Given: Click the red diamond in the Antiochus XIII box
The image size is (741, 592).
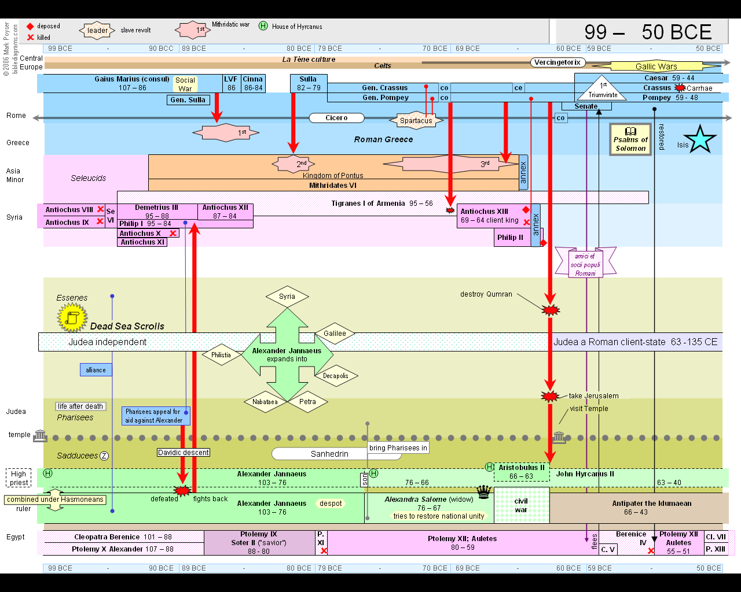Looking at the screenshot, I should pos(526,209).
